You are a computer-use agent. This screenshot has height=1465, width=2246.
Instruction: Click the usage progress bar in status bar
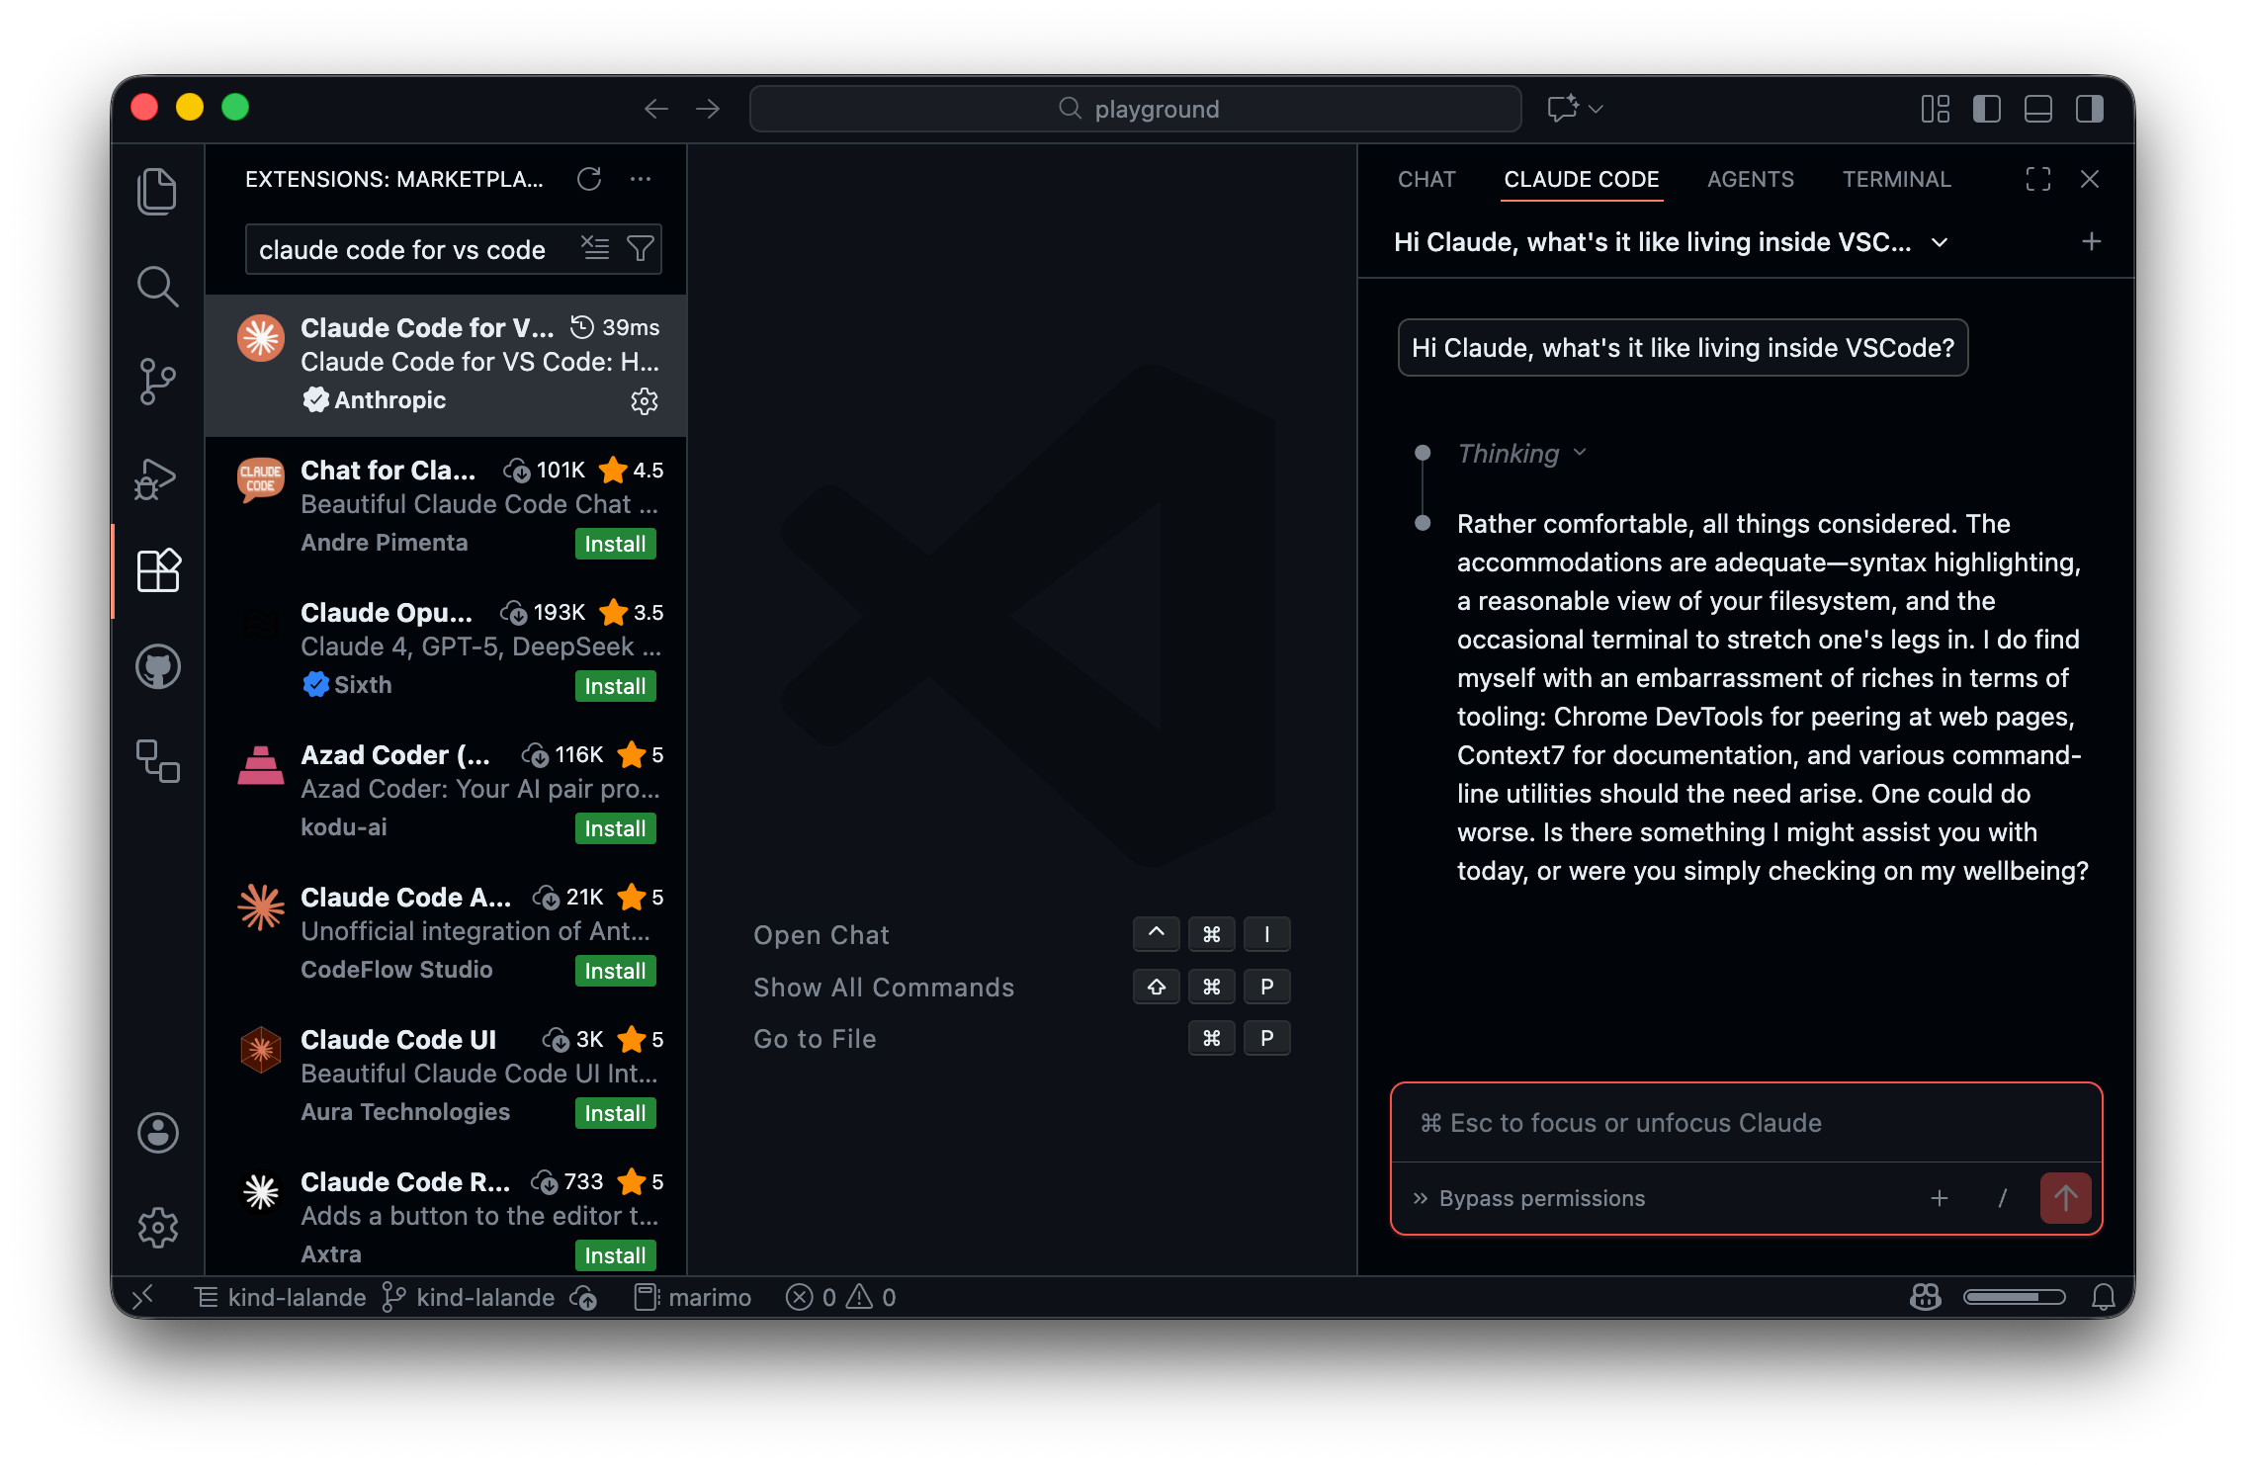(2014, 1297)
